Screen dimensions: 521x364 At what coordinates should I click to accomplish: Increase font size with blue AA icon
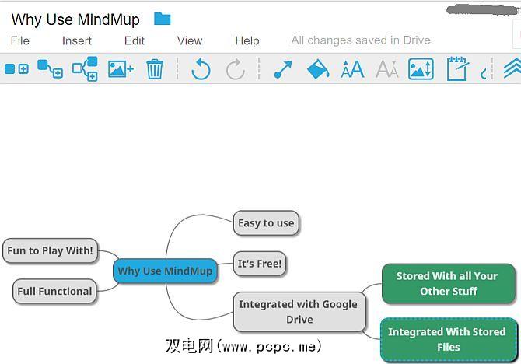(352, 69)
